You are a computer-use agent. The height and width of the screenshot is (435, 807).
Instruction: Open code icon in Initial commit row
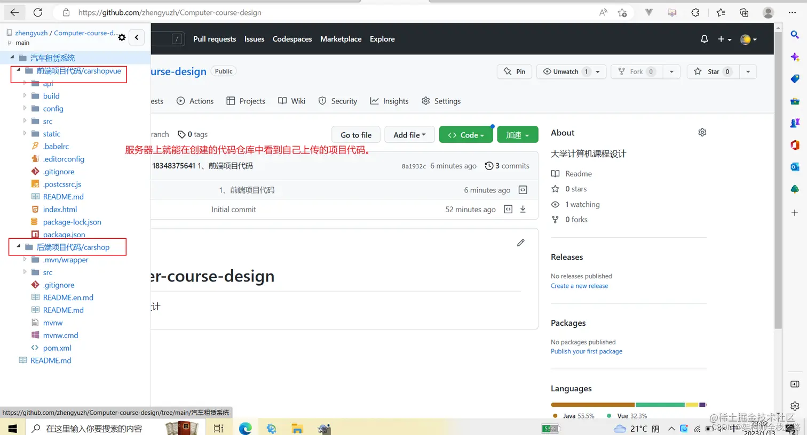(x=508, y=209)
